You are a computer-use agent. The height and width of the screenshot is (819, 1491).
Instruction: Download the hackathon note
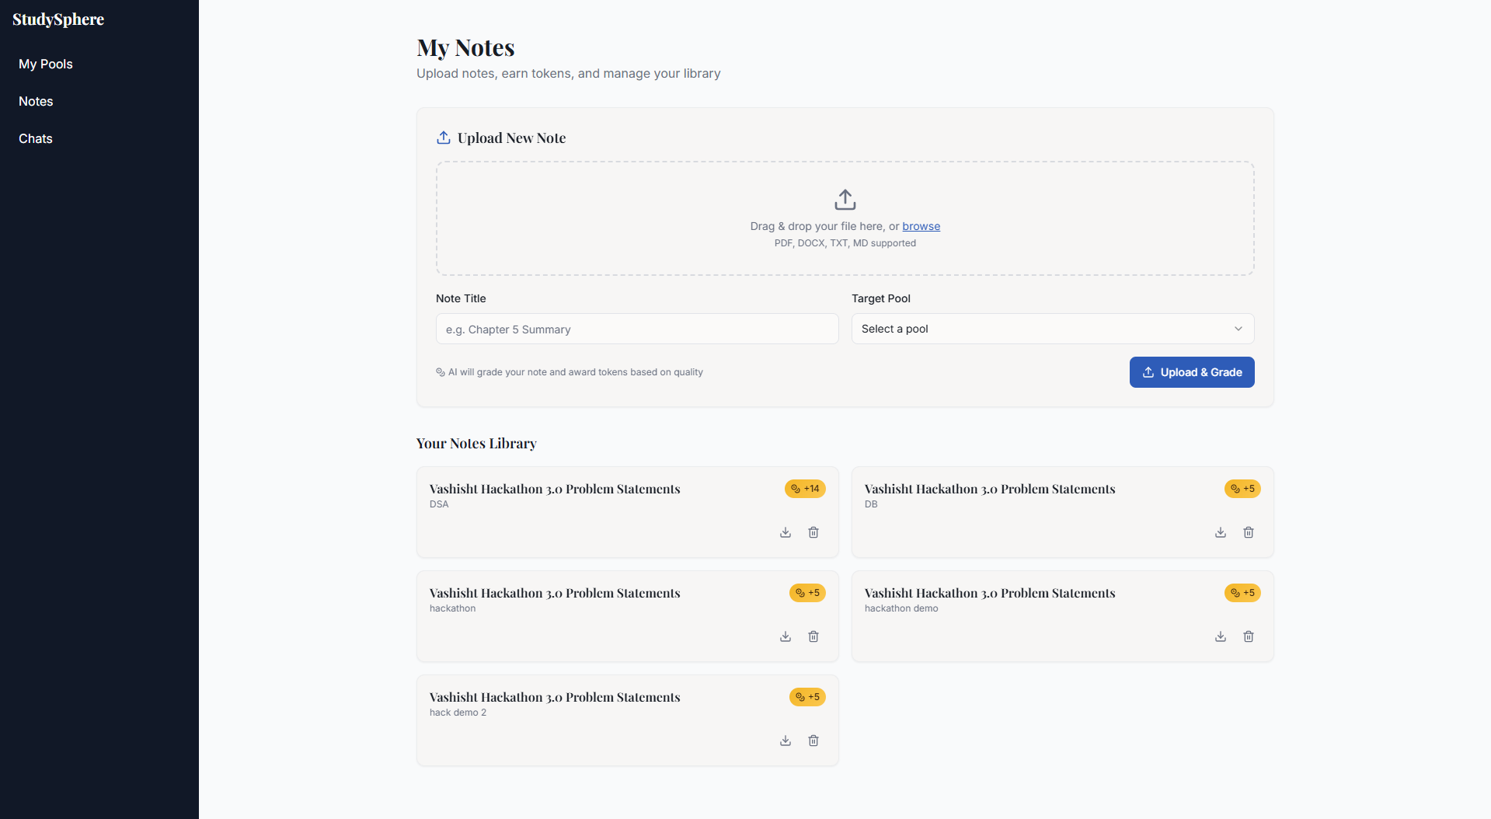coord(786,636)
